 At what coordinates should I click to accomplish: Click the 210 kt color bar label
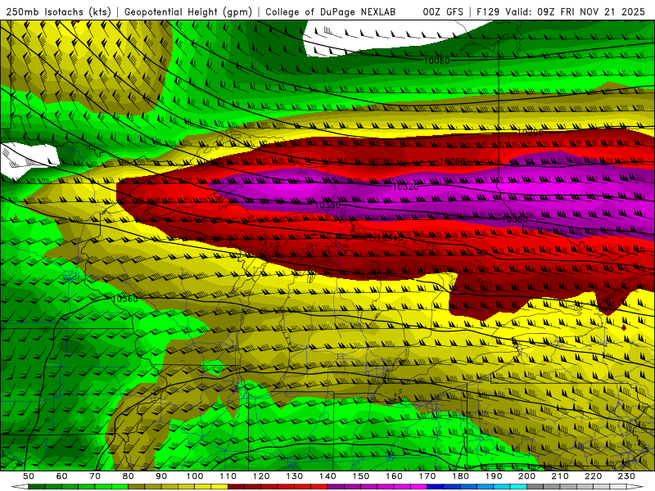point(560,476)
